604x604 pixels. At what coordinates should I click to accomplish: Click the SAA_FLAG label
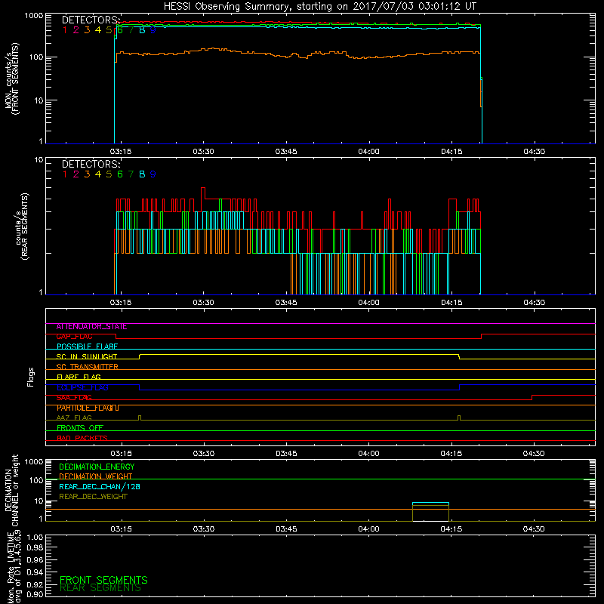(74, 398)
